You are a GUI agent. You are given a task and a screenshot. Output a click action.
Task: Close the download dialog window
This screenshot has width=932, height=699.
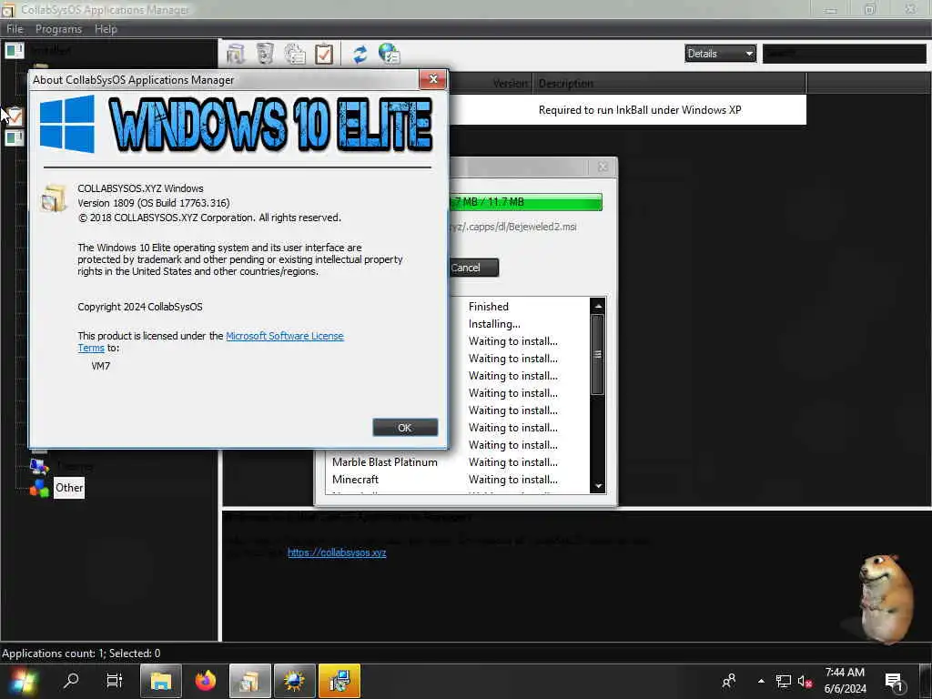(603, 167)
